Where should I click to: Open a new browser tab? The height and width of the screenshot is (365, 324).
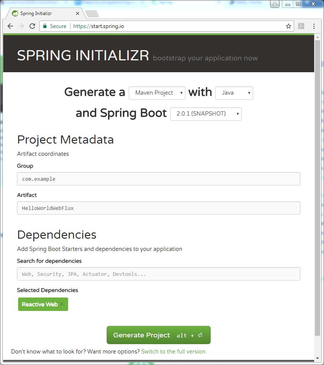pyautogui.click(x=92, y=14)
